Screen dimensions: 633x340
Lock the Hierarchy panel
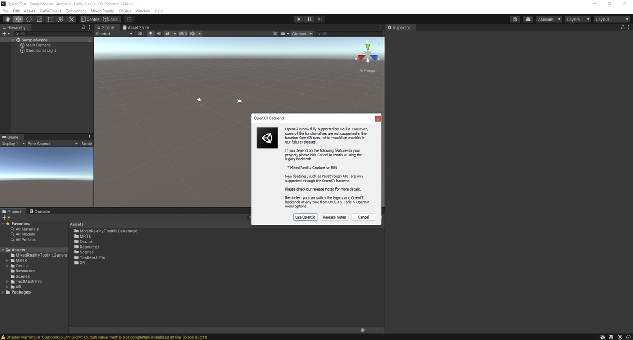click(x=83, y=27)
